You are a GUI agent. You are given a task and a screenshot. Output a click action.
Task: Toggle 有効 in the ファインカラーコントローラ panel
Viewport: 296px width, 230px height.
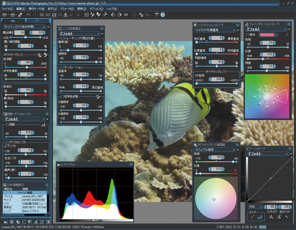[247, 35]
